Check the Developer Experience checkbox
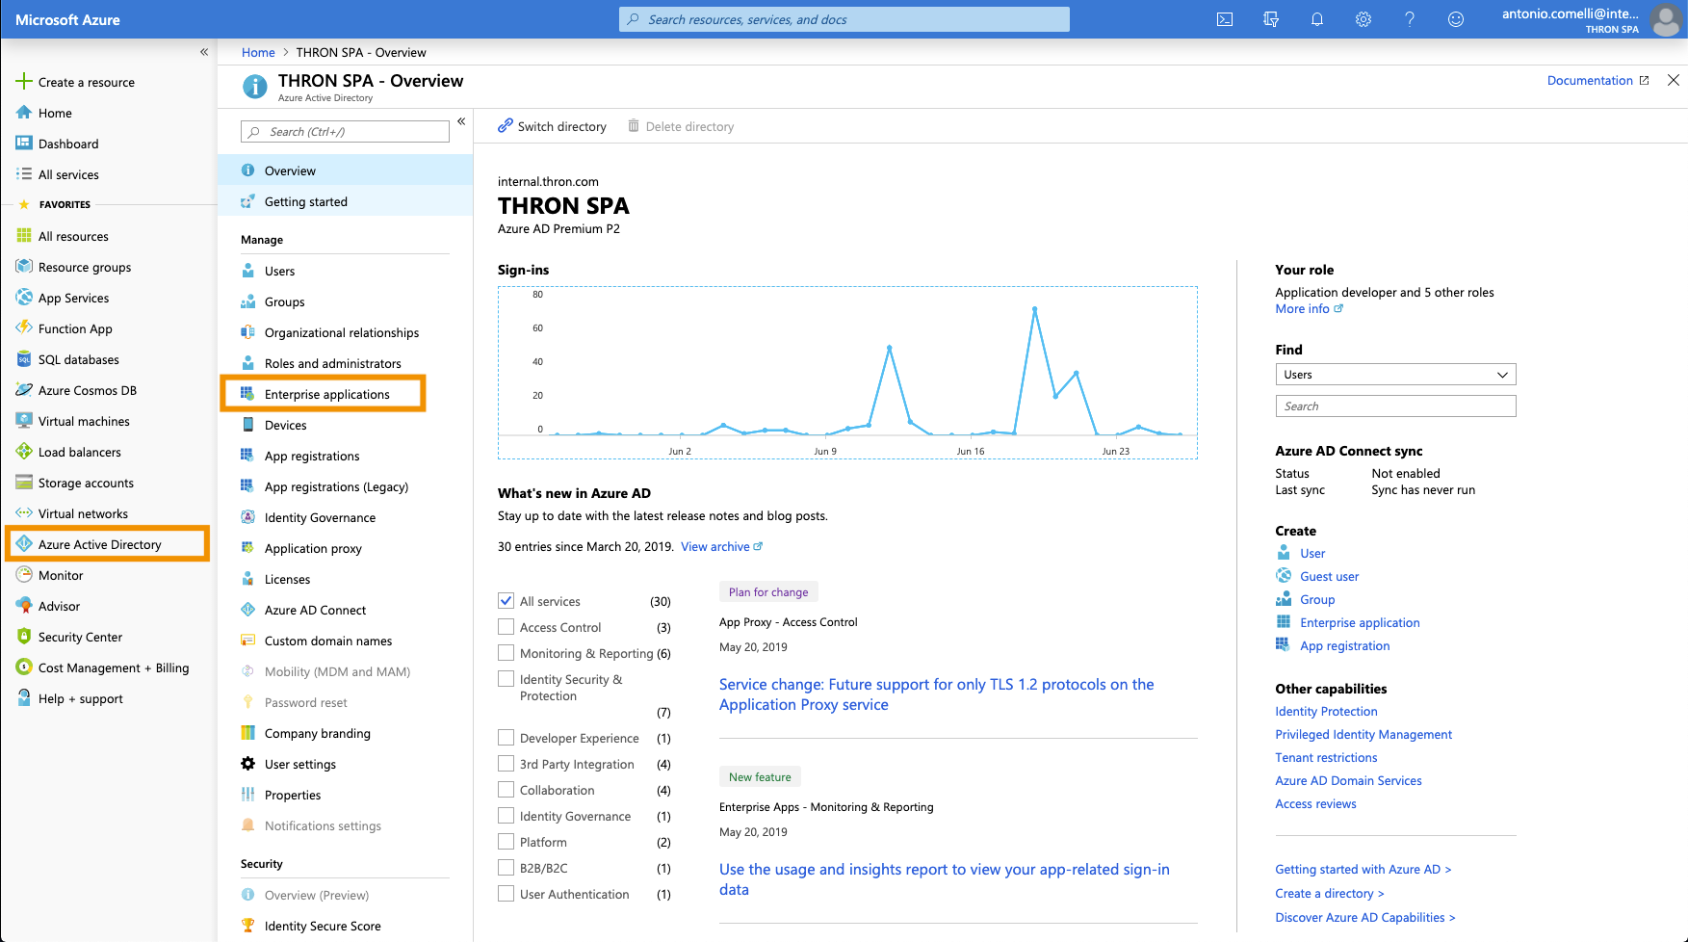The width and height of the screenshot is (1688, 942). (x=506, y=737)
